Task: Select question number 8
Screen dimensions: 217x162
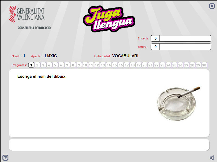Action: 73,65
